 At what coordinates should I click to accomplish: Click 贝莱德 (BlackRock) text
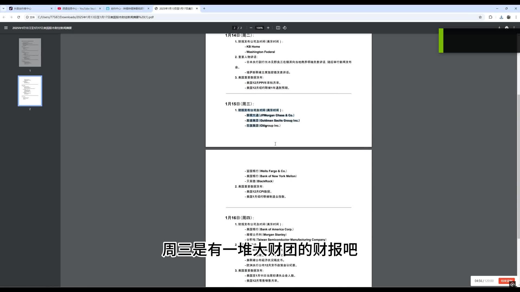click(259, 181)
